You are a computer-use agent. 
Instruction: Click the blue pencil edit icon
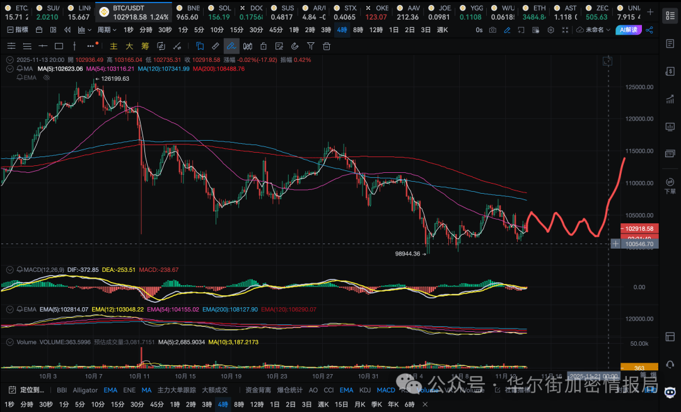pos(507,30)
